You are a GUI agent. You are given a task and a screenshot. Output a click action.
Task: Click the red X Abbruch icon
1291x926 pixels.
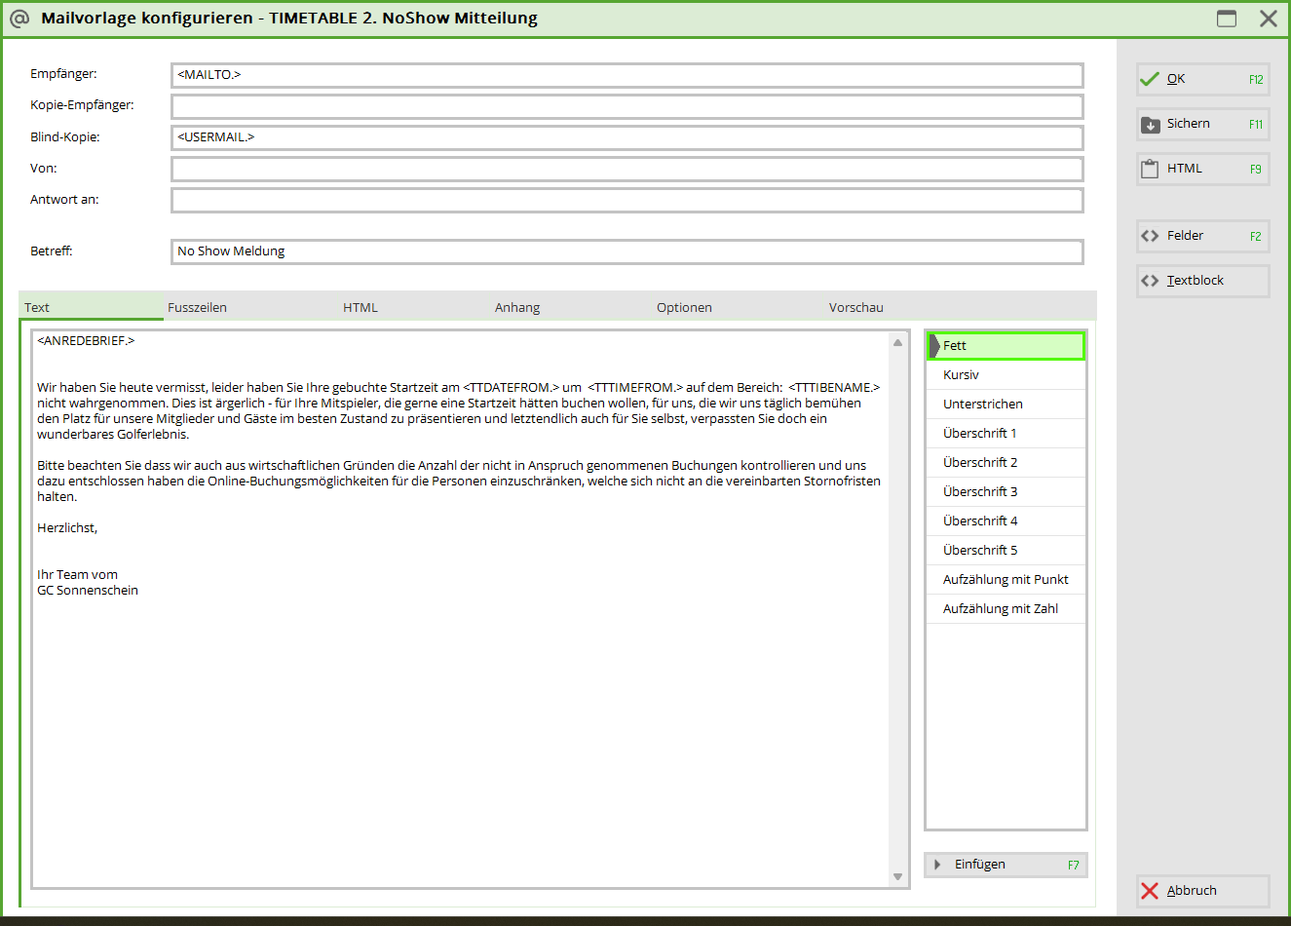(1150, 891)
